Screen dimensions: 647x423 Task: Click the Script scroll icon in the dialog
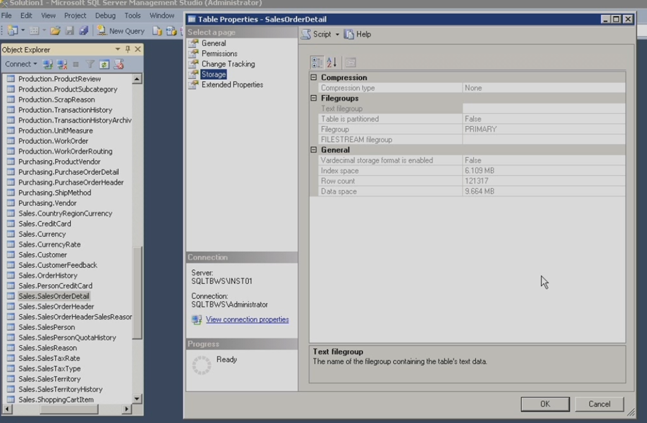(306, 34)
